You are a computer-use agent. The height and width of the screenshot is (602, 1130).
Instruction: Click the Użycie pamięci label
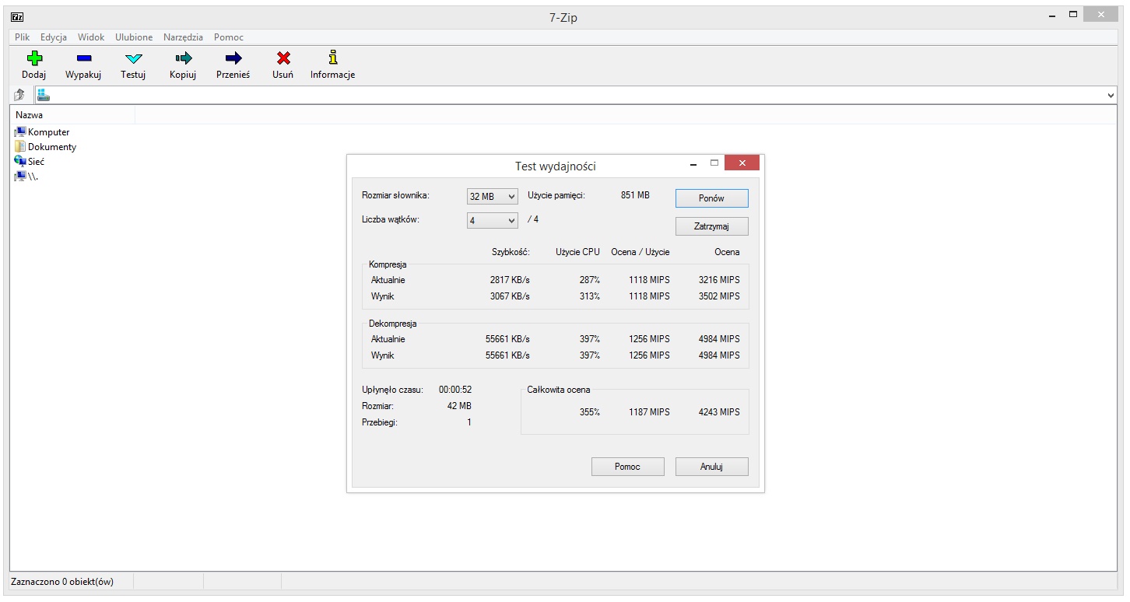(556, 195)
